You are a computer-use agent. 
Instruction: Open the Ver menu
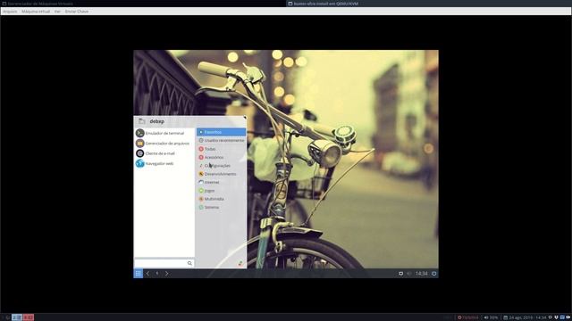57,12
